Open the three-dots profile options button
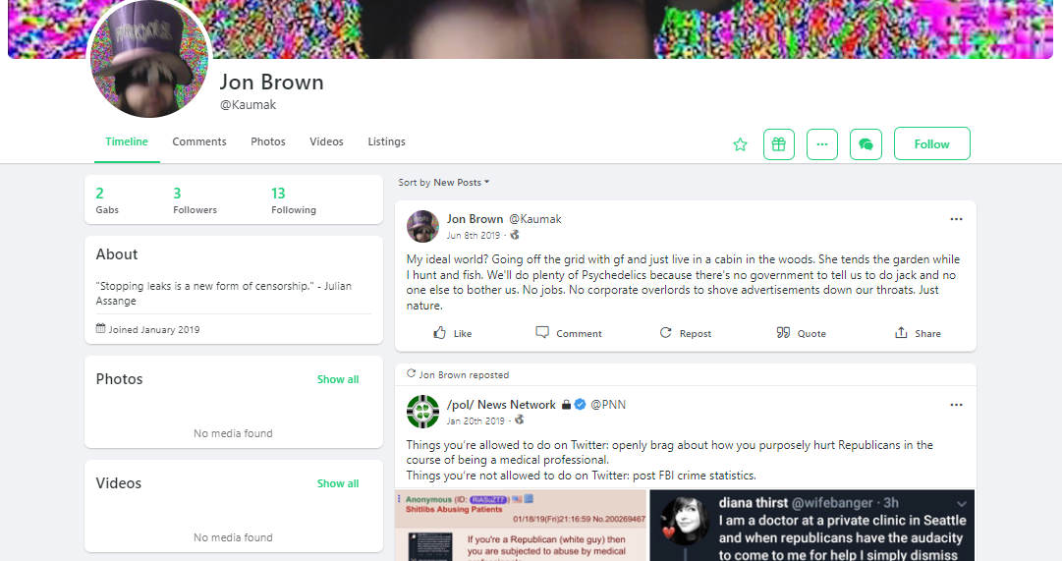The height and width of the screenshot is (561, 1062). point(822,144)
